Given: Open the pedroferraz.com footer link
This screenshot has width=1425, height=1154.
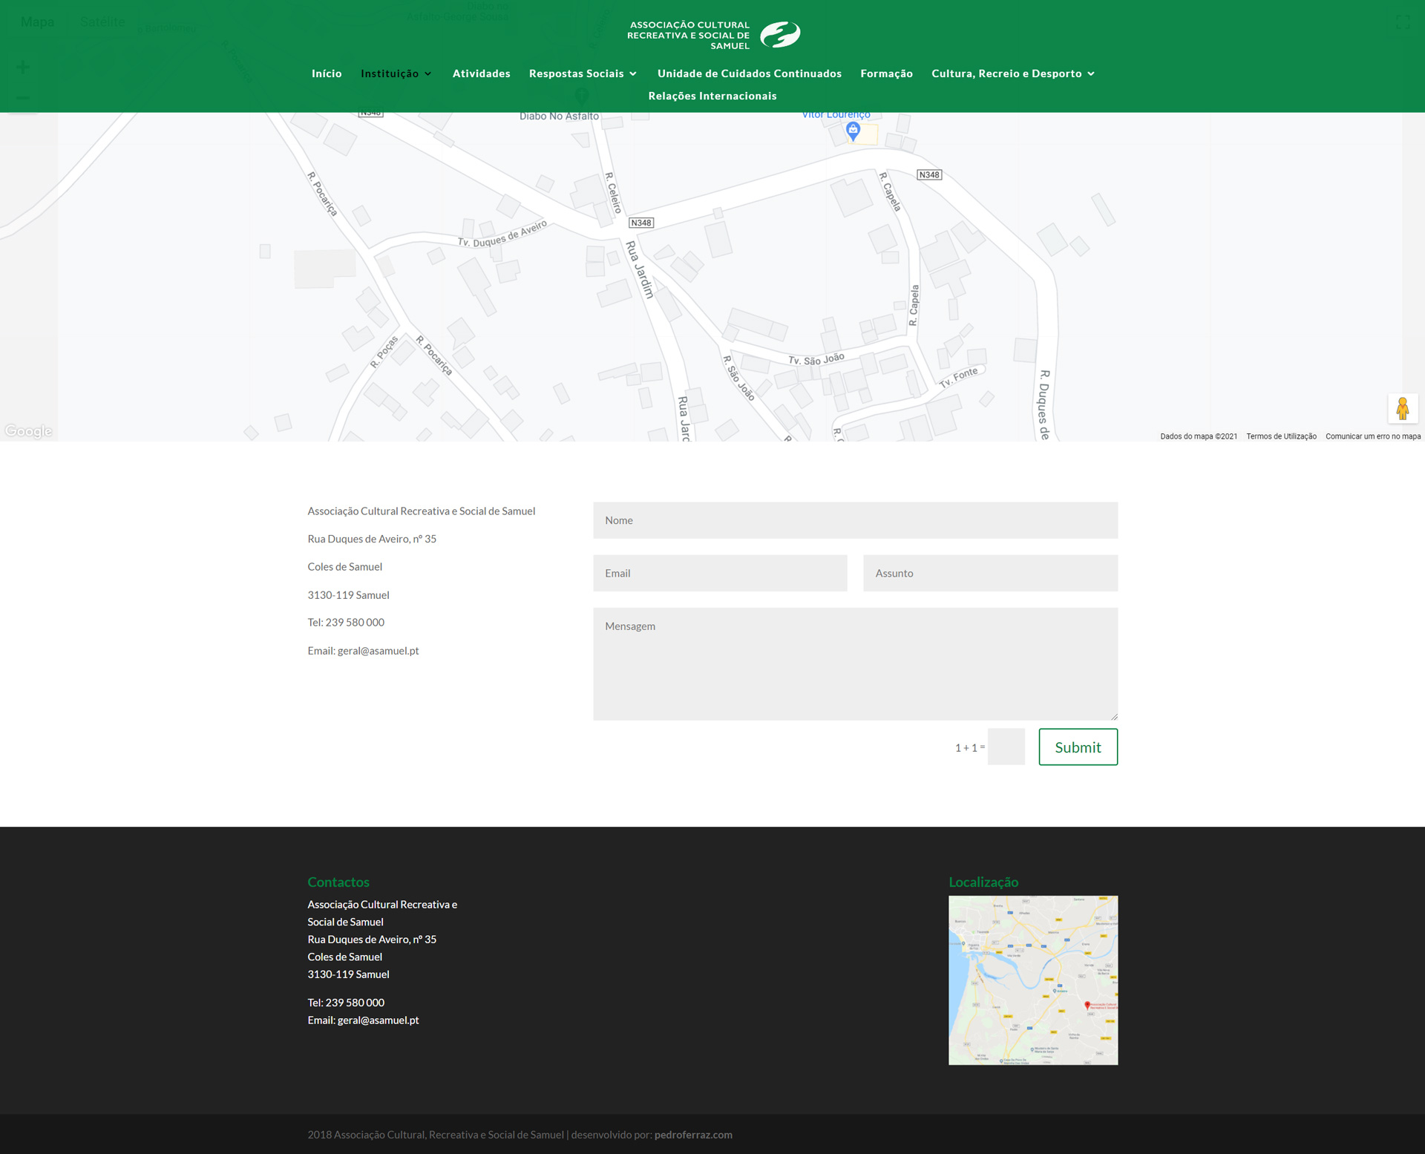Looking at the screenshot, I should [692, 1135].
